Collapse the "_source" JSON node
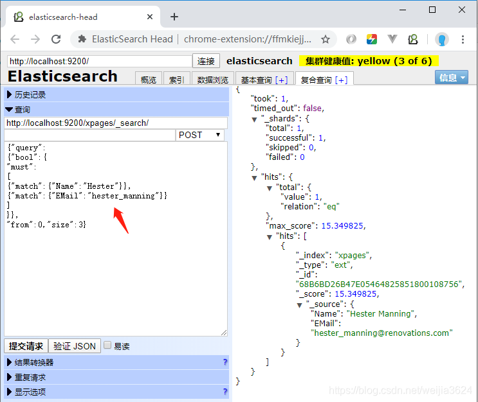Screen dimensions: 478x402 point(299,305)
